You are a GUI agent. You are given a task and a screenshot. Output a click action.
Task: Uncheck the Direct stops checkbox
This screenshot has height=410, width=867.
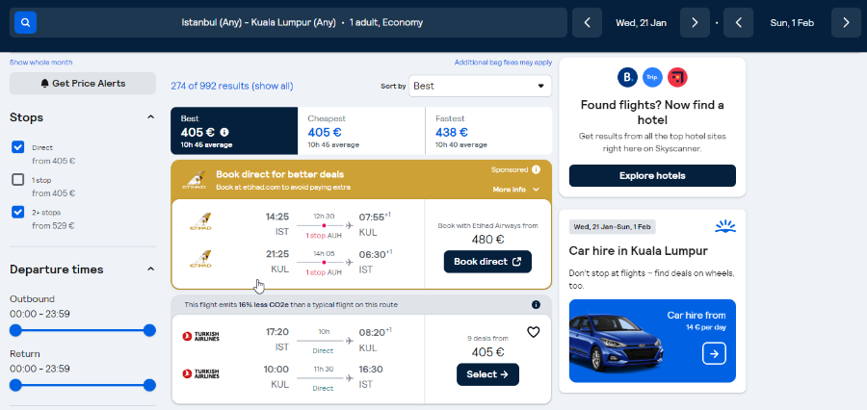(x=18, y=147)
